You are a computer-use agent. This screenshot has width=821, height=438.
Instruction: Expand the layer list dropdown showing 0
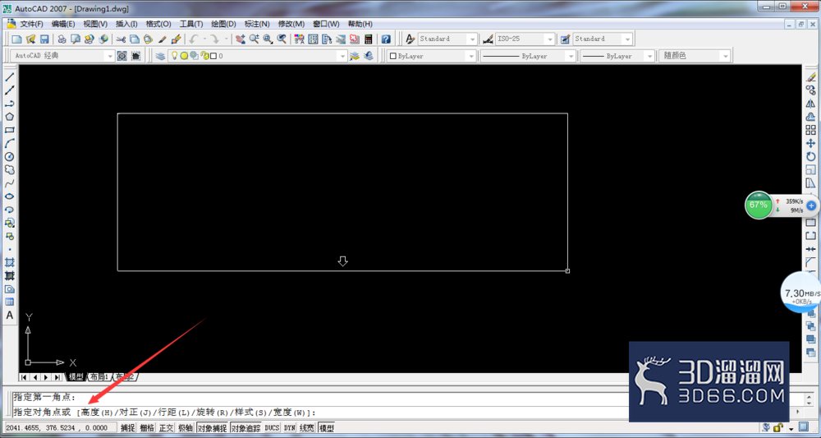click(x=342, y=56)
